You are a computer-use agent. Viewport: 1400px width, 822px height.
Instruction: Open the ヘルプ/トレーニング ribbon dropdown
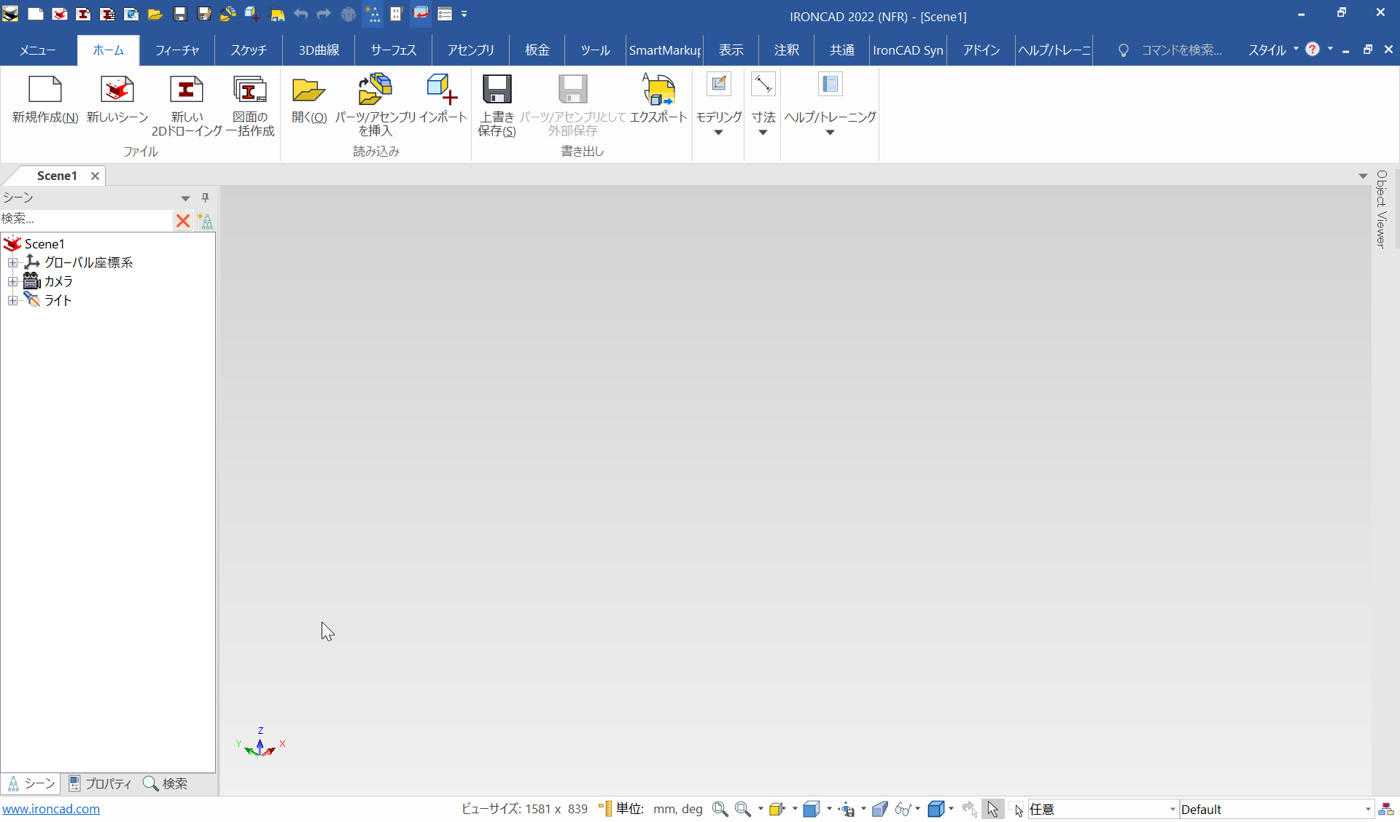[x=830, y=103]
